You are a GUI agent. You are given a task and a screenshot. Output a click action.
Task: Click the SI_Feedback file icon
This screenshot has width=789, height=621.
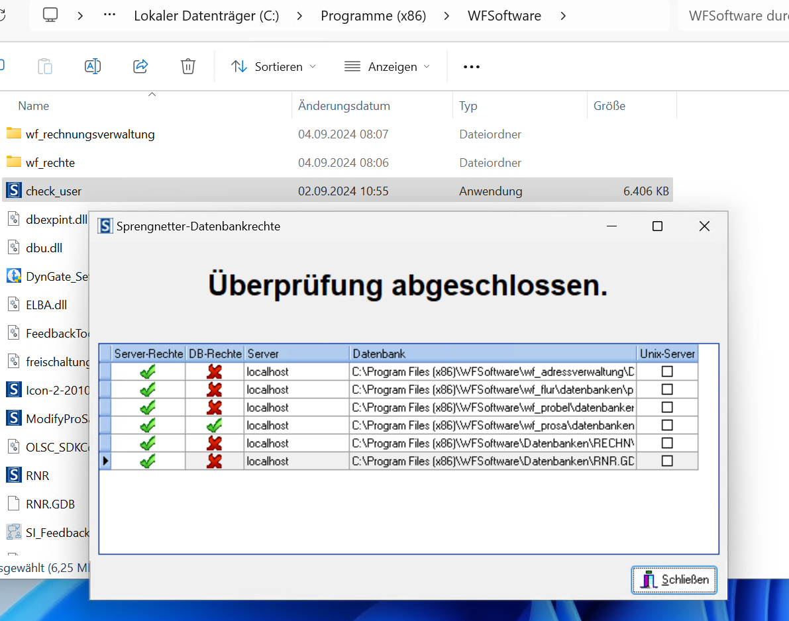(14, 532)
